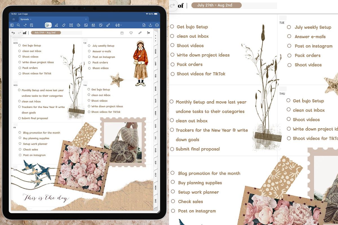Select the pen tool
The width and height of the screenshot is (338, 225).
coord(56,25)
